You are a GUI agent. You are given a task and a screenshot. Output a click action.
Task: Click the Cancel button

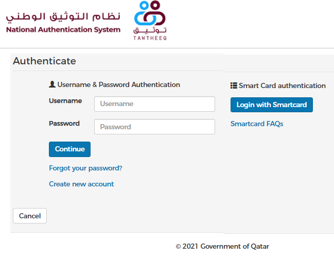(x=30, y=216)
